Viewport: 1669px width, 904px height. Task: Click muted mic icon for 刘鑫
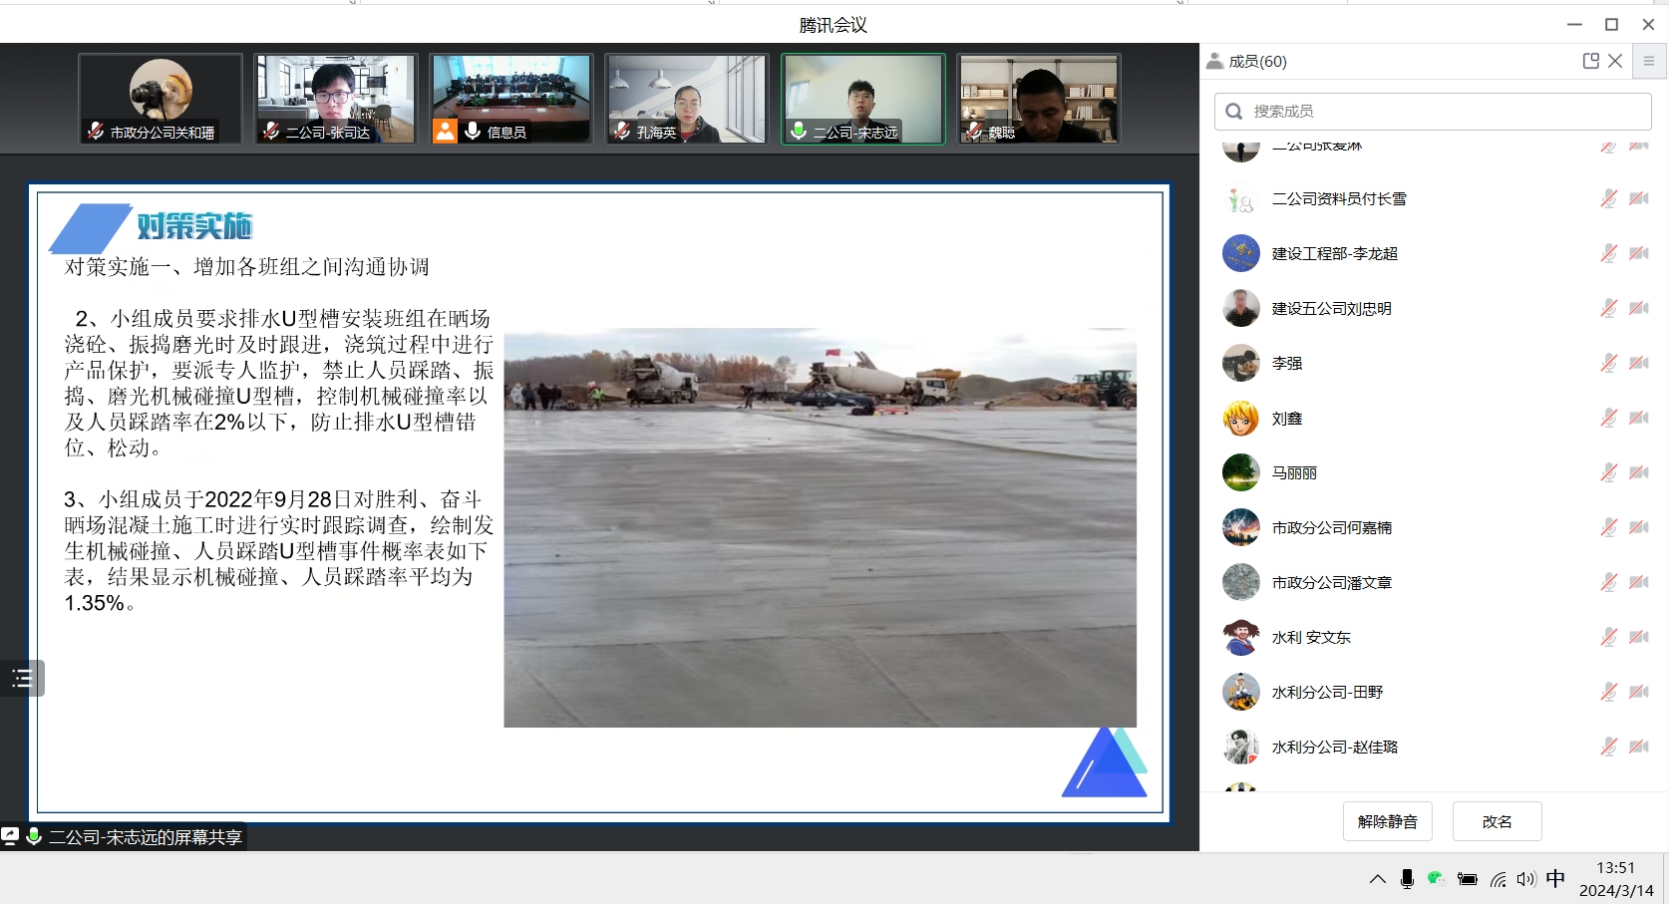pyautogui.click(x=1608, y=418)
